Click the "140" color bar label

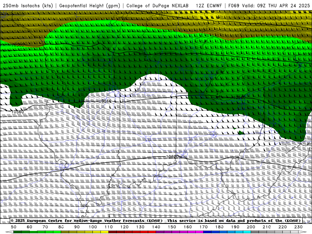[x=156, y=227]
